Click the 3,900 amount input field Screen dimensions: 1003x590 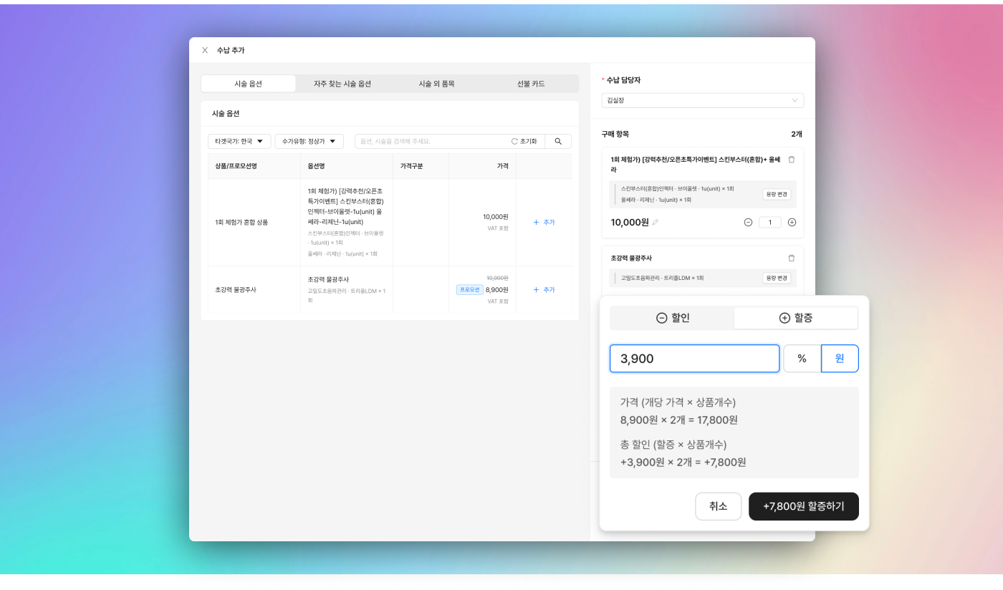point(694,359)
